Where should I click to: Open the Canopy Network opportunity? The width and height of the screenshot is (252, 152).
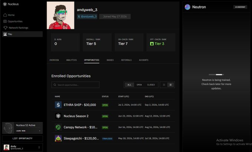pos(80,127)
